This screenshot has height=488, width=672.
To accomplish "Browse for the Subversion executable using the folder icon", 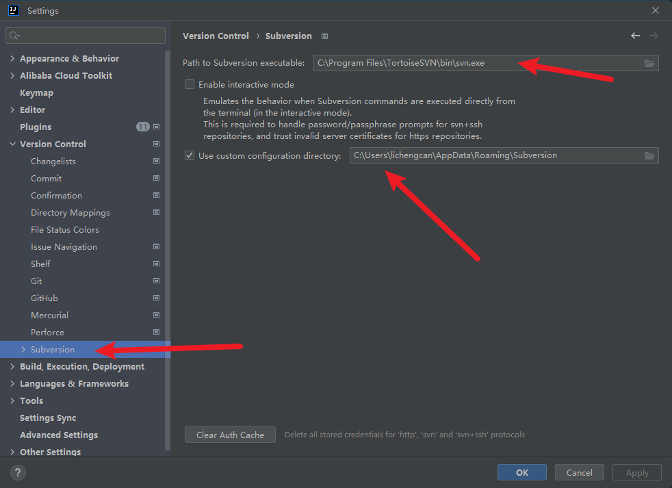I will coord(649,63).
